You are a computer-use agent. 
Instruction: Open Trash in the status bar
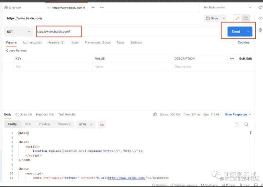pos(245,185)
